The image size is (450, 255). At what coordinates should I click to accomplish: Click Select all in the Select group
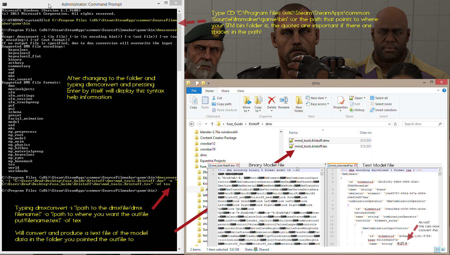tap(379, 98)
